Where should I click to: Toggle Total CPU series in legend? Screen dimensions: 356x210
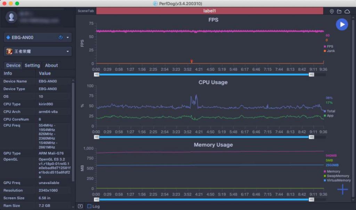(x=329, y=111)
